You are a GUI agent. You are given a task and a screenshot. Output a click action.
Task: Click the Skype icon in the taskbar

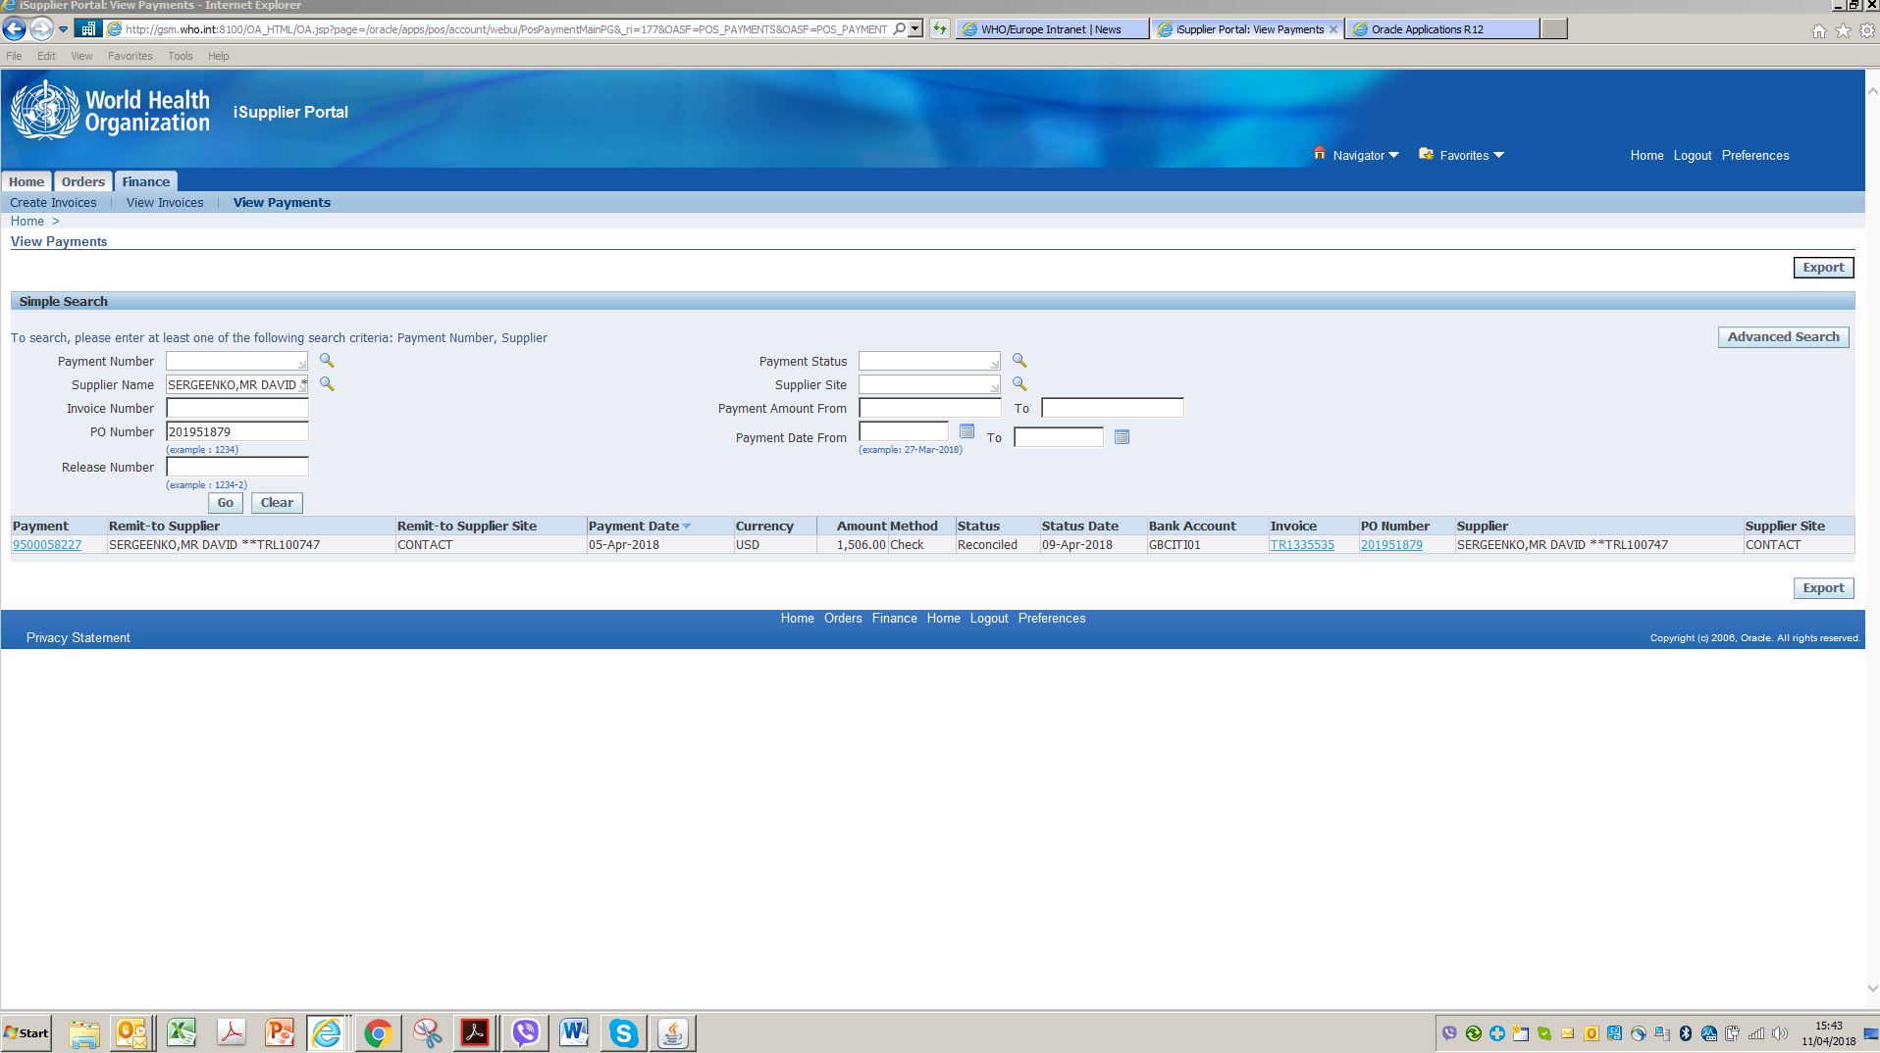(x=623, y=1032)
